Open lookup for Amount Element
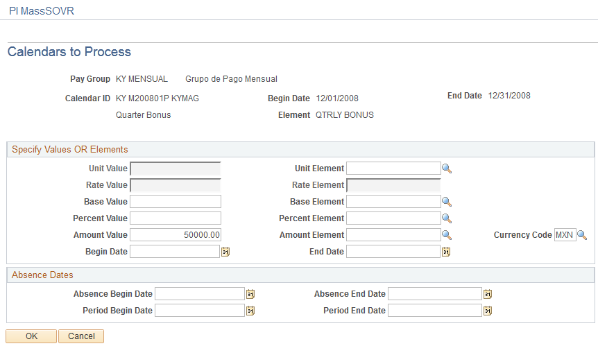This screenshot has height=346, width=598. pos(447,235)
